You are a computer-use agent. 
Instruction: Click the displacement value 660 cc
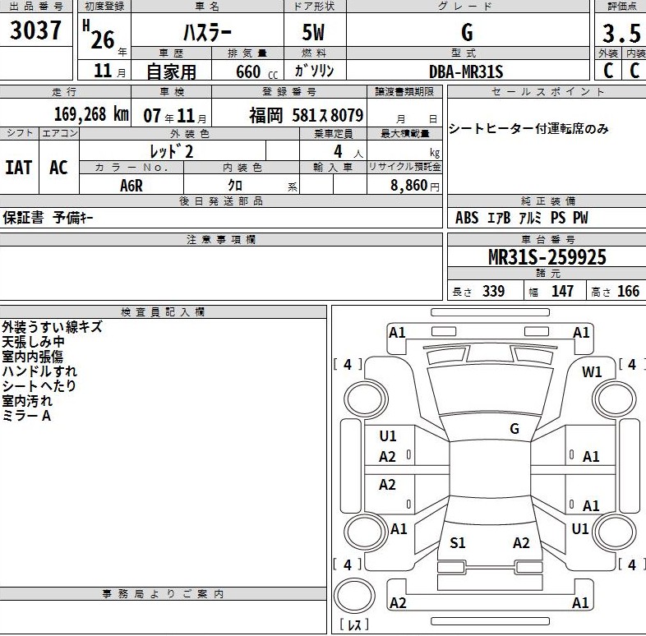(x=256, y=72)
